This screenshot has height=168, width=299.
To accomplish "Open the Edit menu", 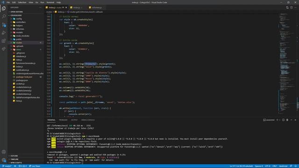I will [x=14, y=2].
